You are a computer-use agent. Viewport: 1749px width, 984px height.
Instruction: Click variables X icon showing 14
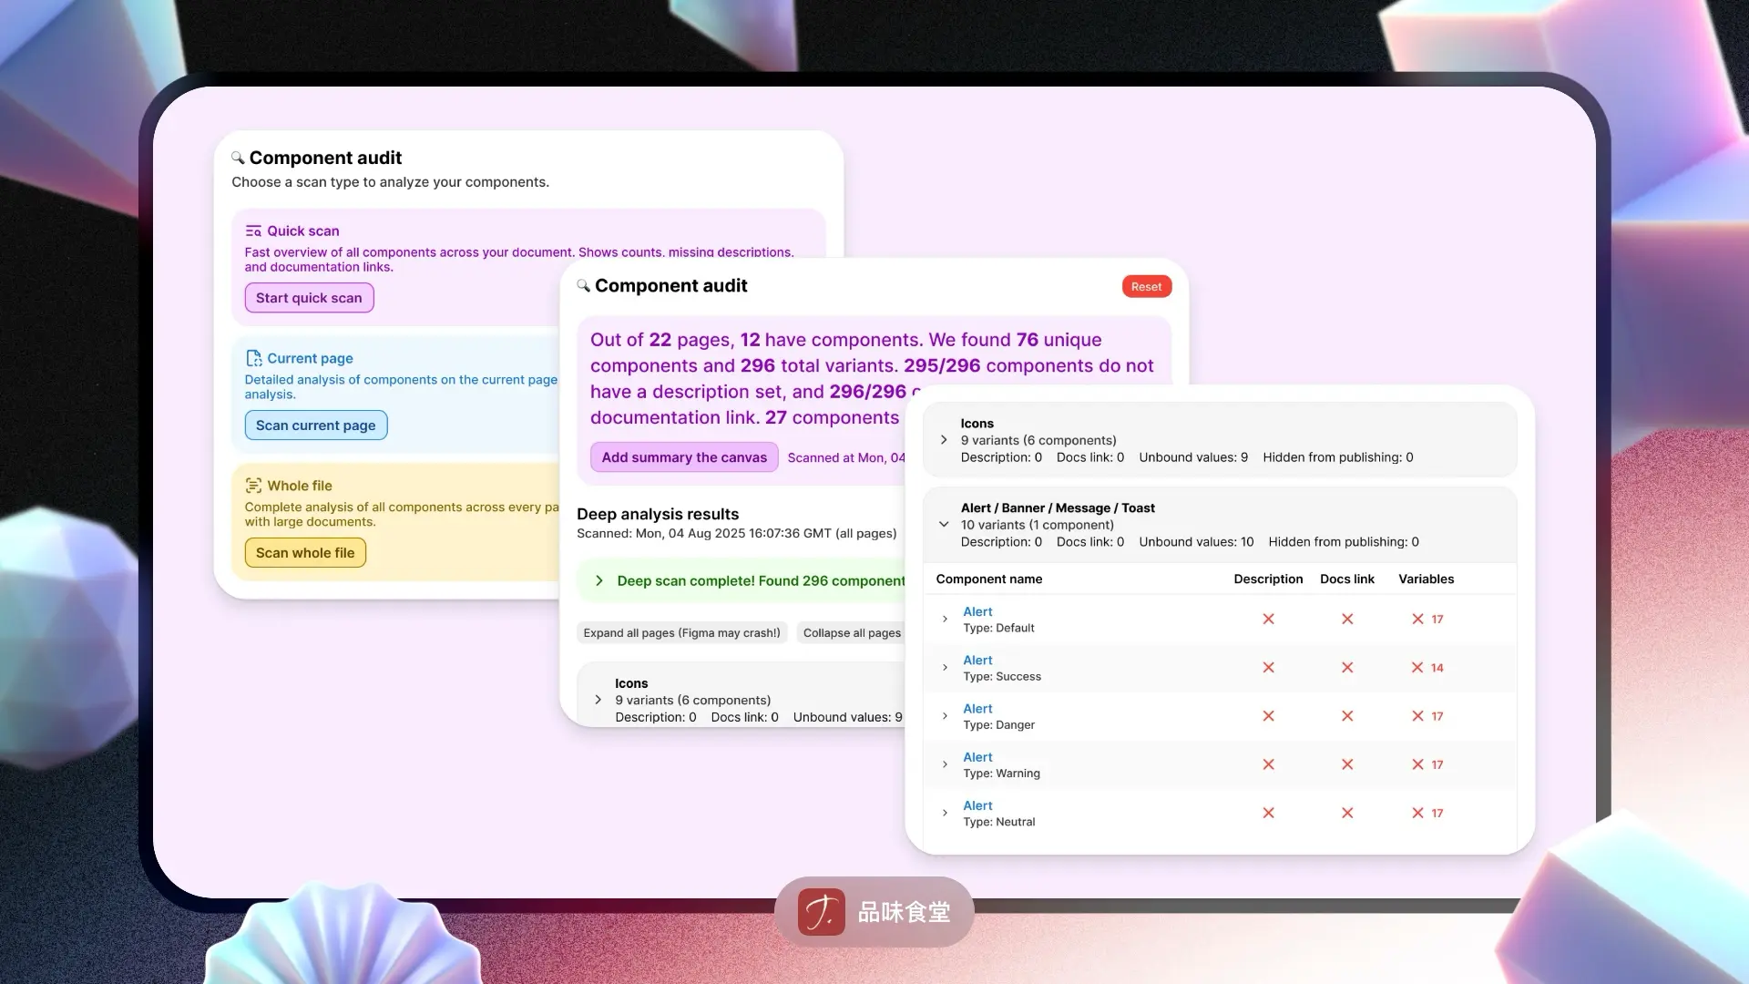point(1417,668)
